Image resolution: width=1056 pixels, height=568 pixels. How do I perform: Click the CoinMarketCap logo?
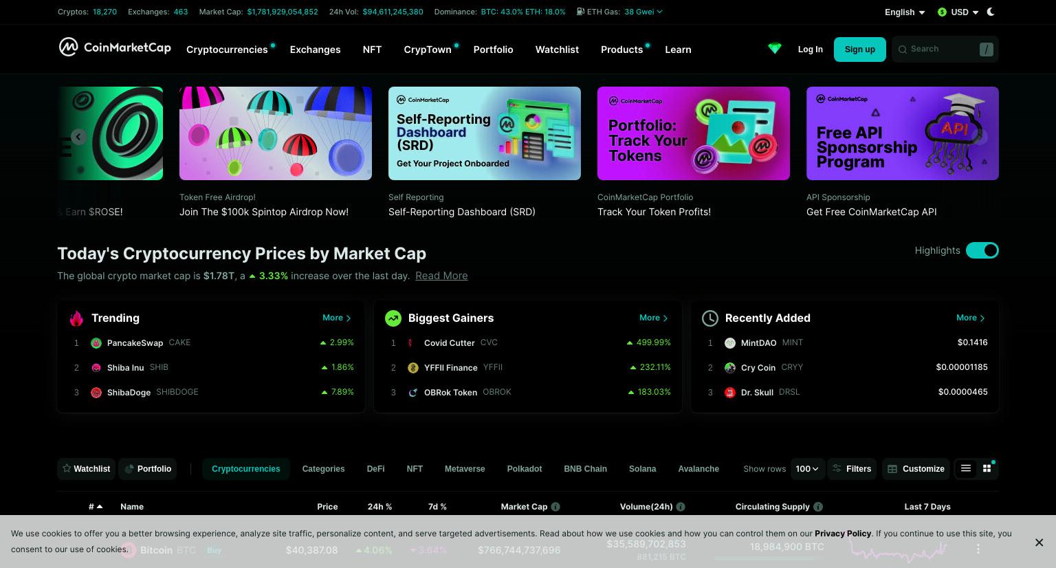pyautogui.click(x=115, y=47)
